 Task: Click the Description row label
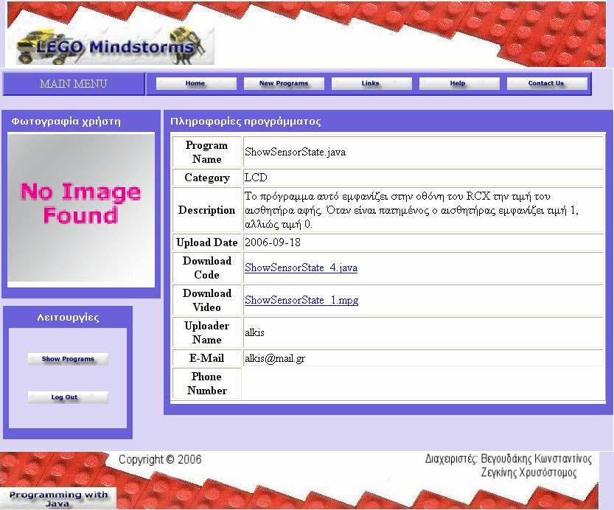206,210
